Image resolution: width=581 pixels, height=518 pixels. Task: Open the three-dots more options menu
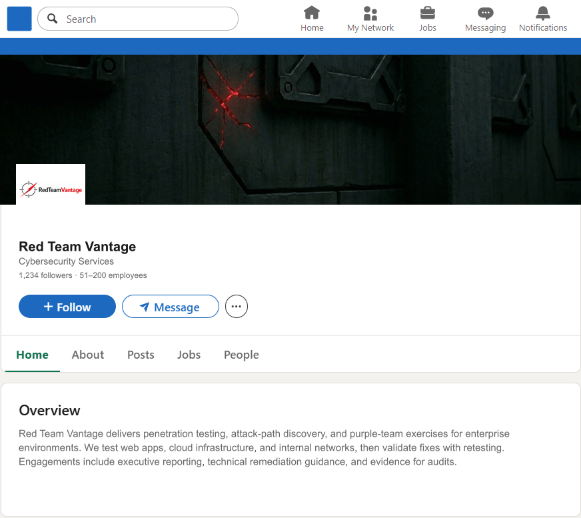(237, 306)
